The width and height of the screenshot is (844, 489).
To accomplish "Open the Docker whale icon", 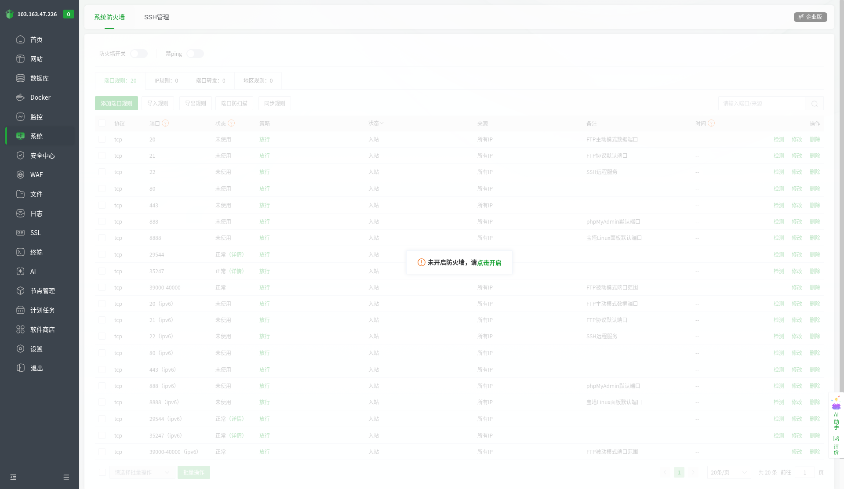I will [x=20, y=98].
